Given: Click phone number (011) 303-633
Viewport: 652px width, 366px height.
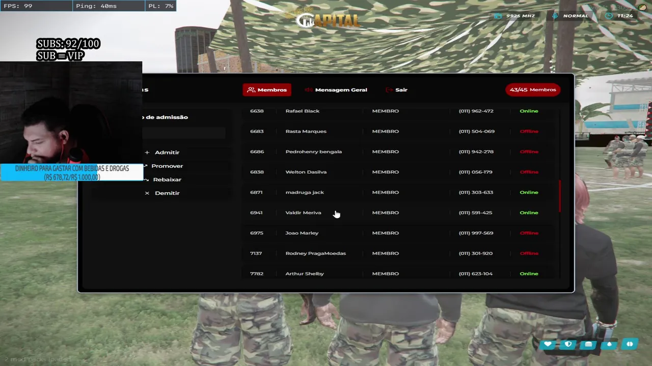Looking at the screenshot, I should tap(476, 192).
